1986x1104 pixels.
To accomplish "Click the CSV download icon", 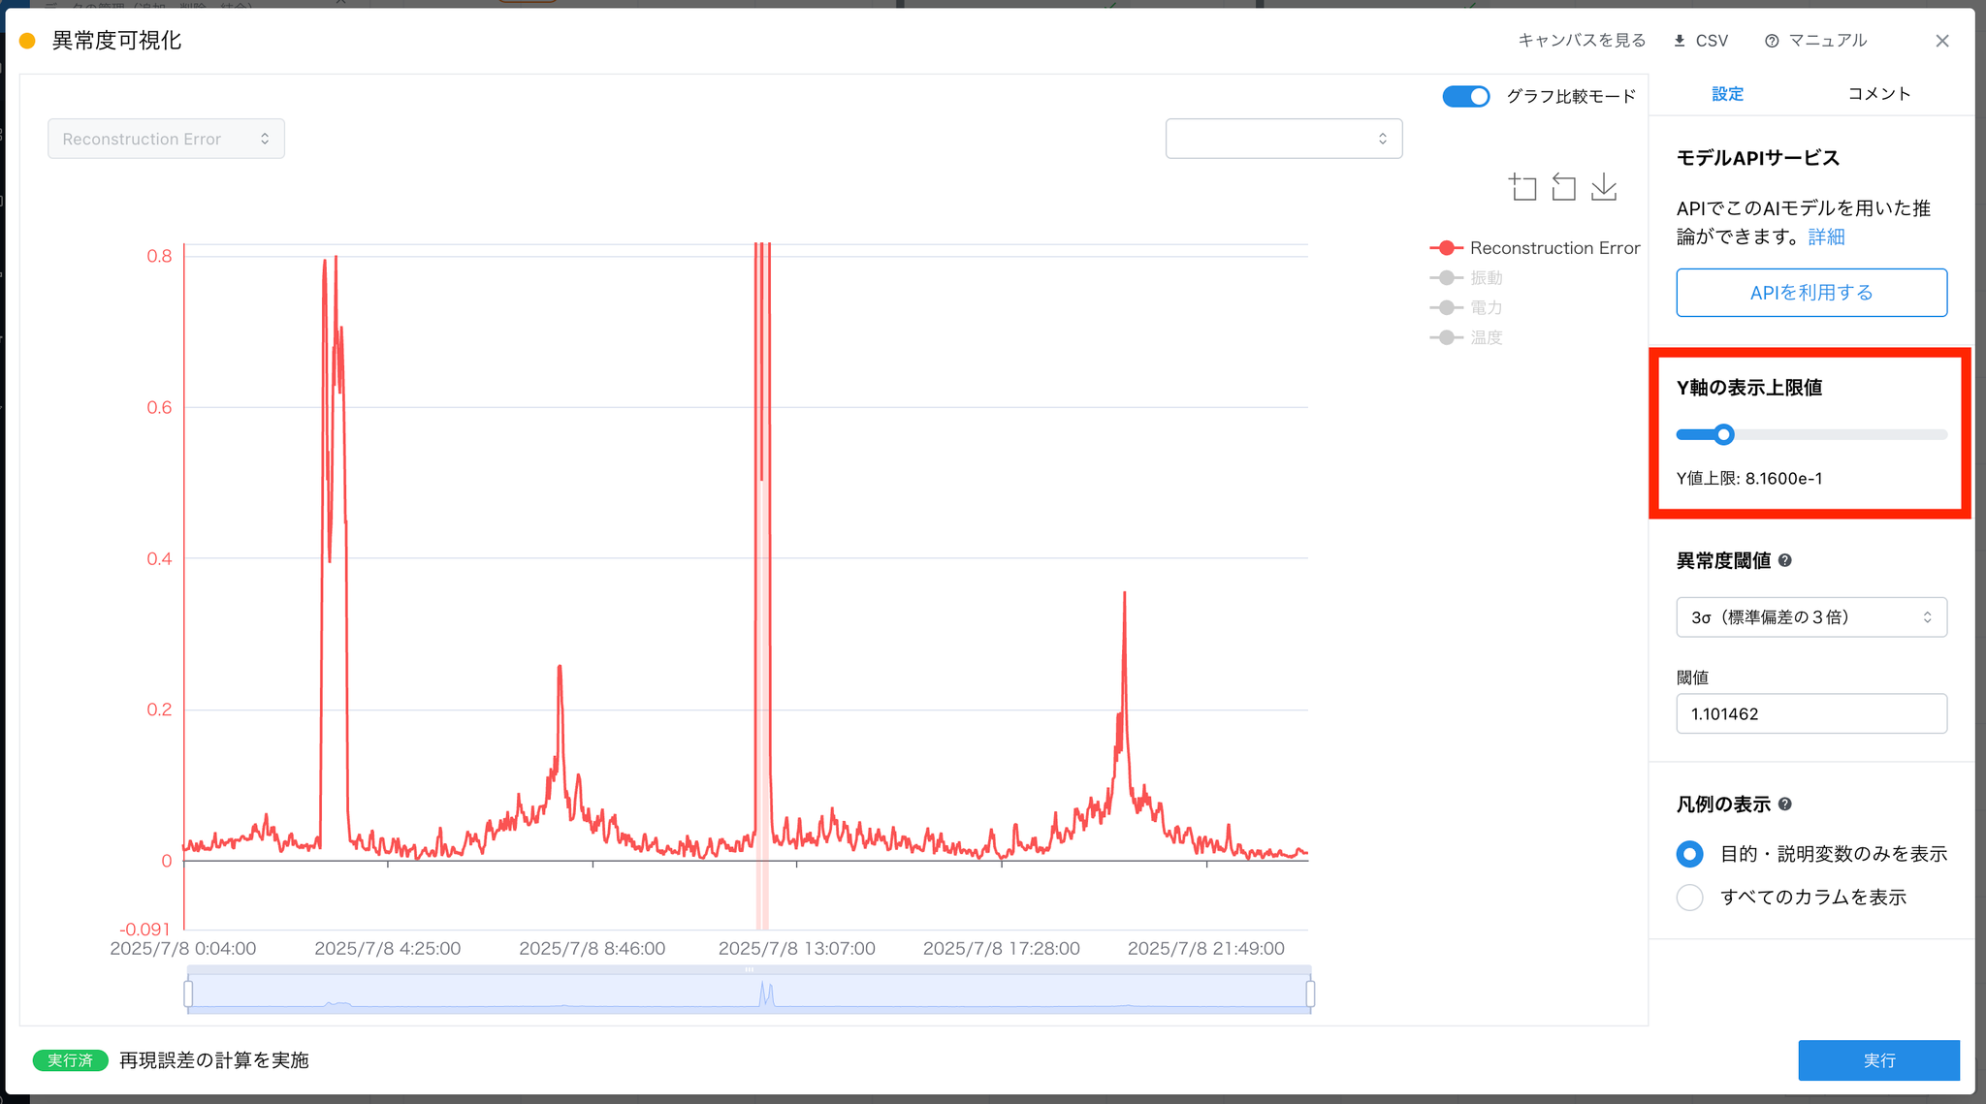I will point(1681,41).
